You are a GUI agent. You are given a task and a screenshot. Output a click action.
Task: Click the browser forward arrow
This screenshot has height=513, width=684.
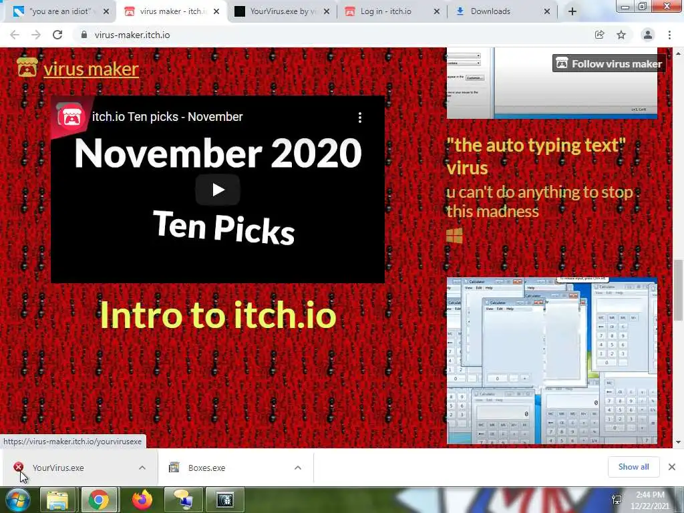pyautogui.click(x=36, y=35)
